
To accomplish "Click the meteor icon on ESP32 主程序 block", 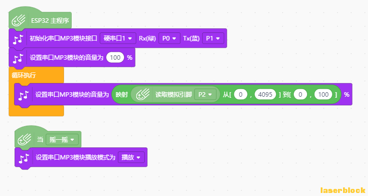I will (18, 21).
